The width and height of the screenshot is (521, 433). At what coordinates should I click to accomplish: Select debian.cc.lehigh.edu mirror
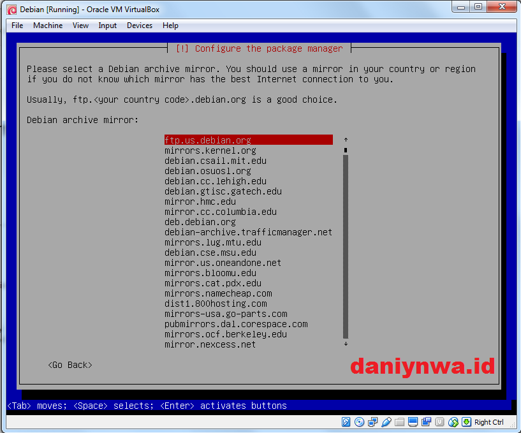click(x=216, y=181)
